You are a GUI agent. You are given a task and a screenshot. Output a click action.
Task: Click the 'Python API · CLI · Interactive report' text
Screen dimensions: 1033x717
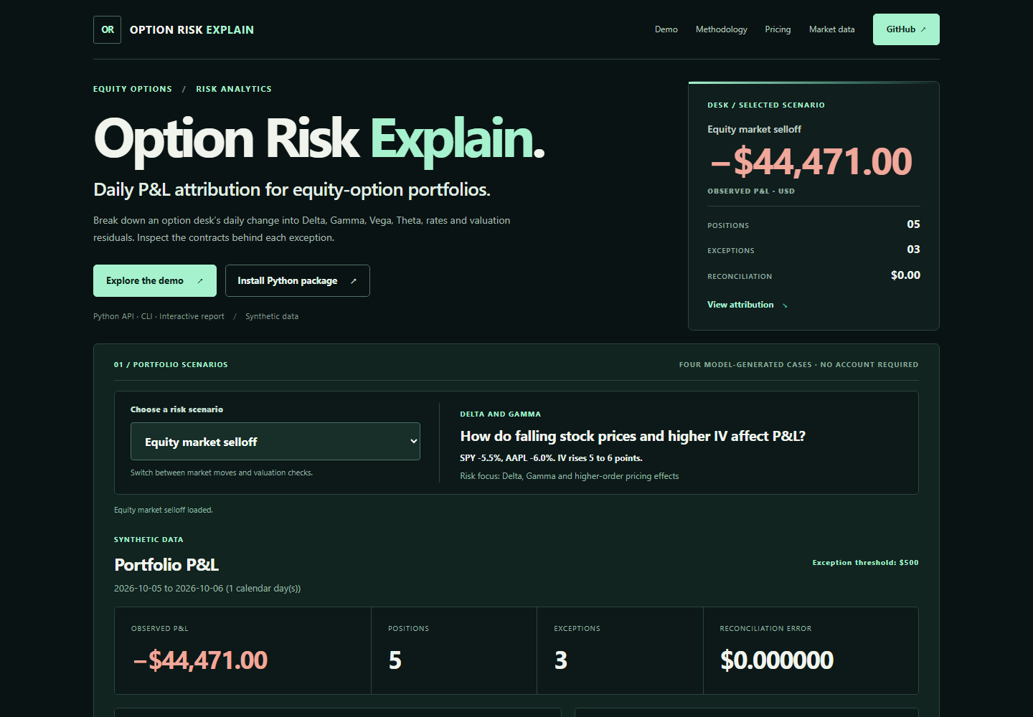(x=159, y=316)
